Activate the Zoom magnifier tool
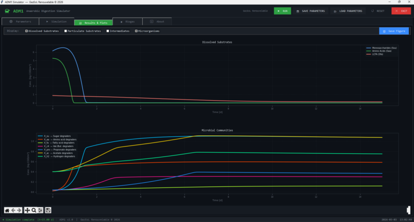This screenshot has height=222, width=414. click(34, 210)
